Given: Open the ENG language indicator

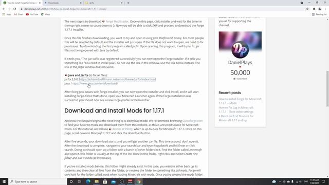Looking at the screenshot, I should [x=306, y=181].
